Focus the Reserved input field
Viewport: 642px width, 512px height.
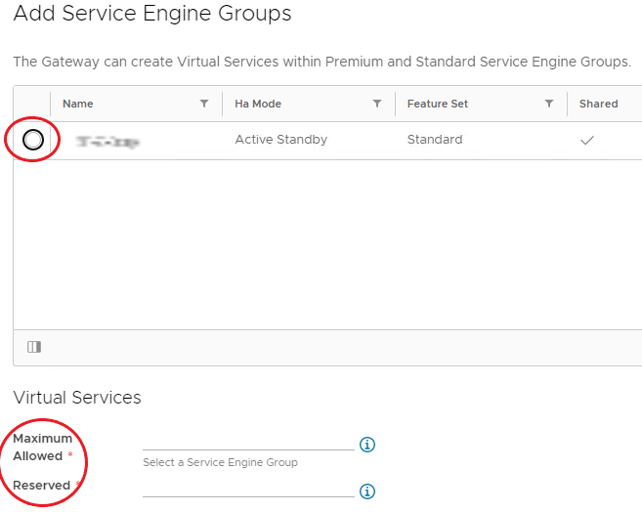tap(248, 490)
